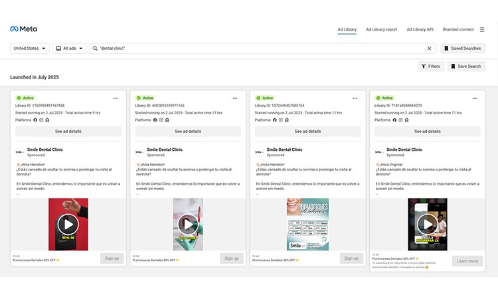This screenshot has height=299, width=498.
Task: Click Facebook platform icon on ad 1072445457580754
Action: tap(275, 120)
